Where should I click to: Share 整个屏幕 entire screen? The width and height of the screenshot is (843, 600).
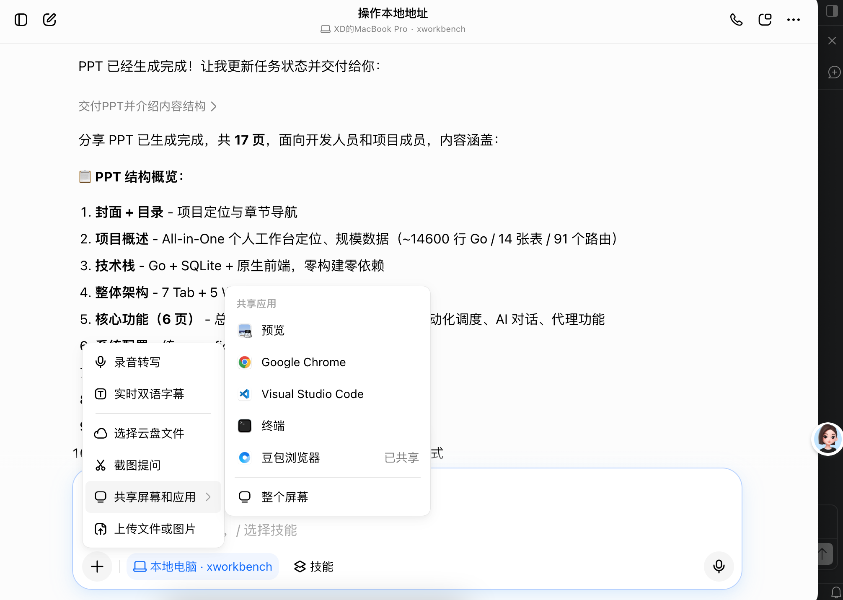point(328,497)
